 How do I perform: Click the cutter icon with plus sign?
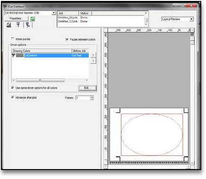click(28, 25)
